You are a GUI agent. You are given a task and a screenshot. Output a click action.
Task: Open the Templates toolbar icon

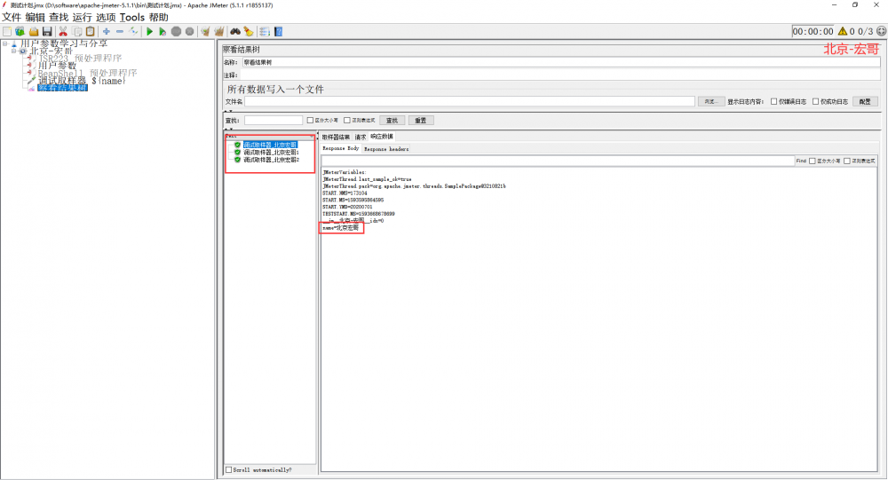[x=20, y=32]
